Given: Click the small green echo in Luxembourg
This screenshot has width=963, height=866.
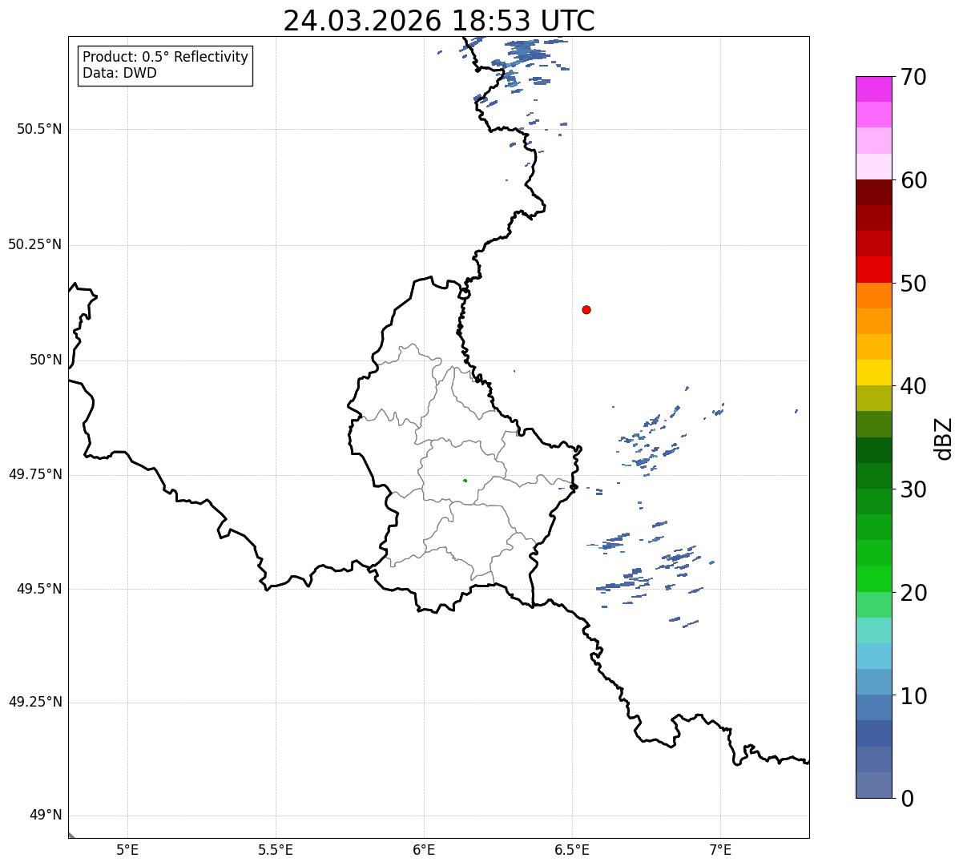Looking at the screenshot, I should point(465,481).
